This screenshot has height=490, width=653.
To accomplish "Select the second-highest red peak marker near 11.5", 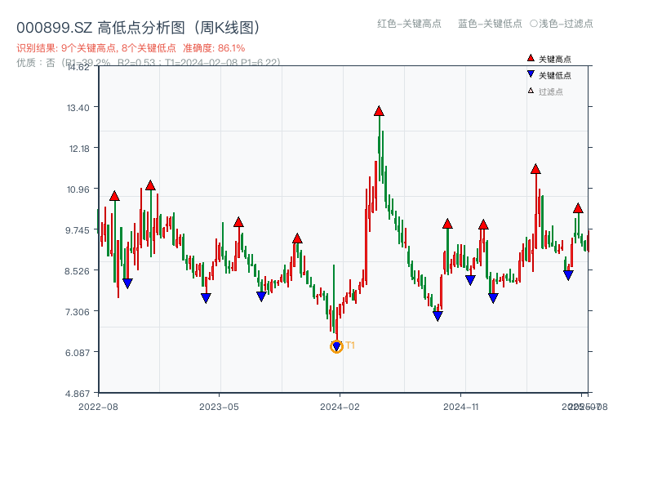I will (x=535, y=169).
